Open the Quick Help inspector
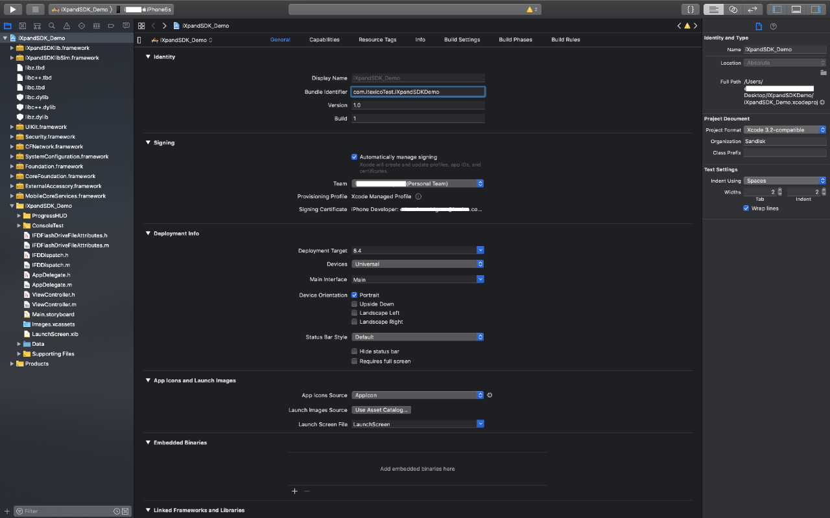Viewport: 830px width, 518px height. tap(773, 26)
